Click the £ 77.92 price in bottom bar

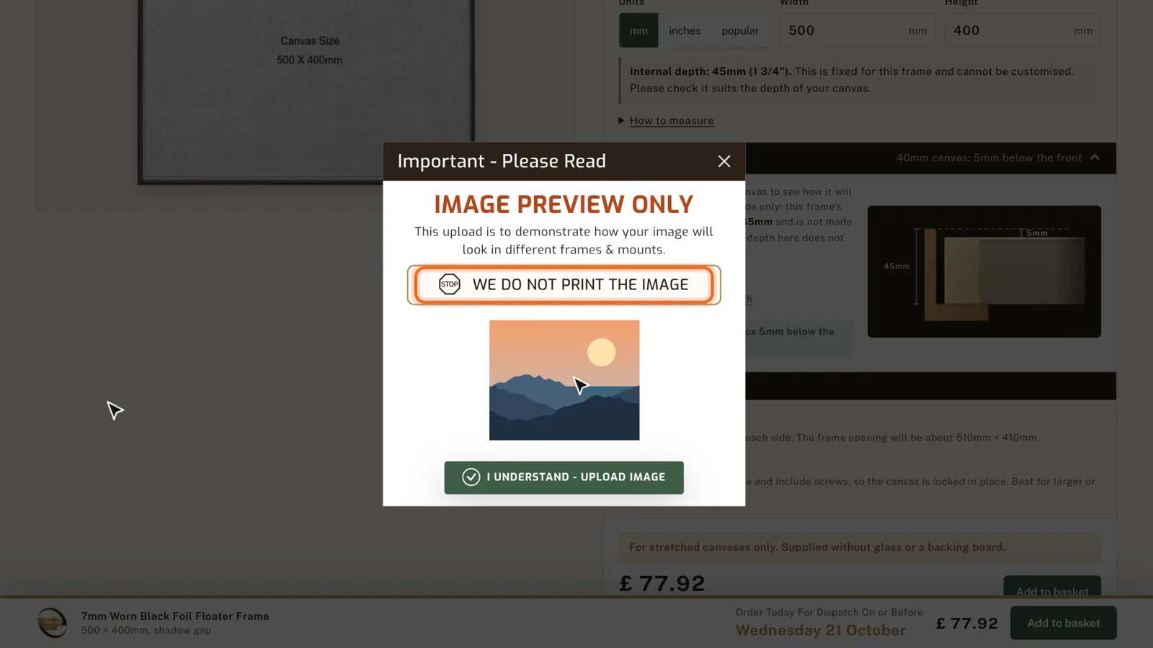[x=967, y=624]
